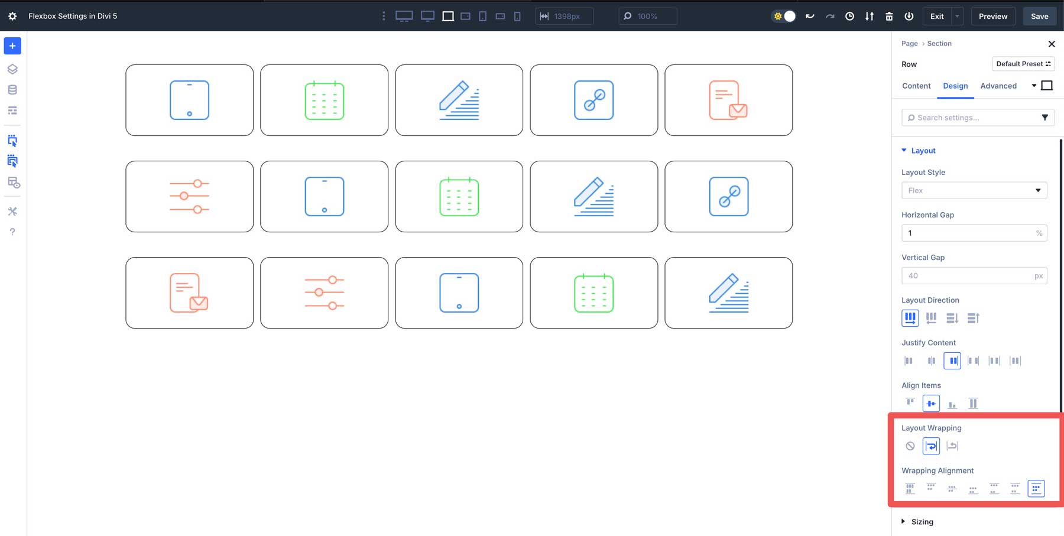Open the builder settings wrench icon
This screenshot has width=1064, height=536.
[x=12, y=211]
